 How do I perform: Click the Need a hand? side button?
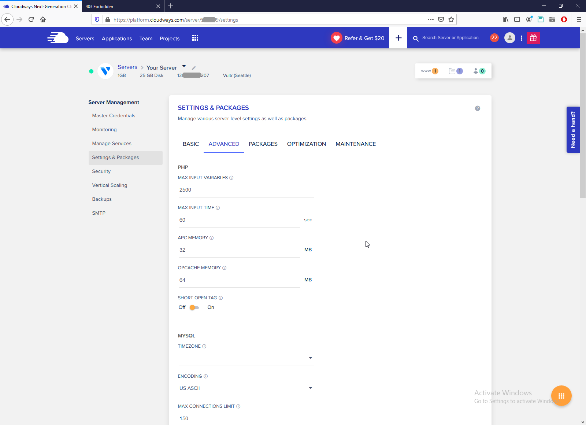click(573, 130)
